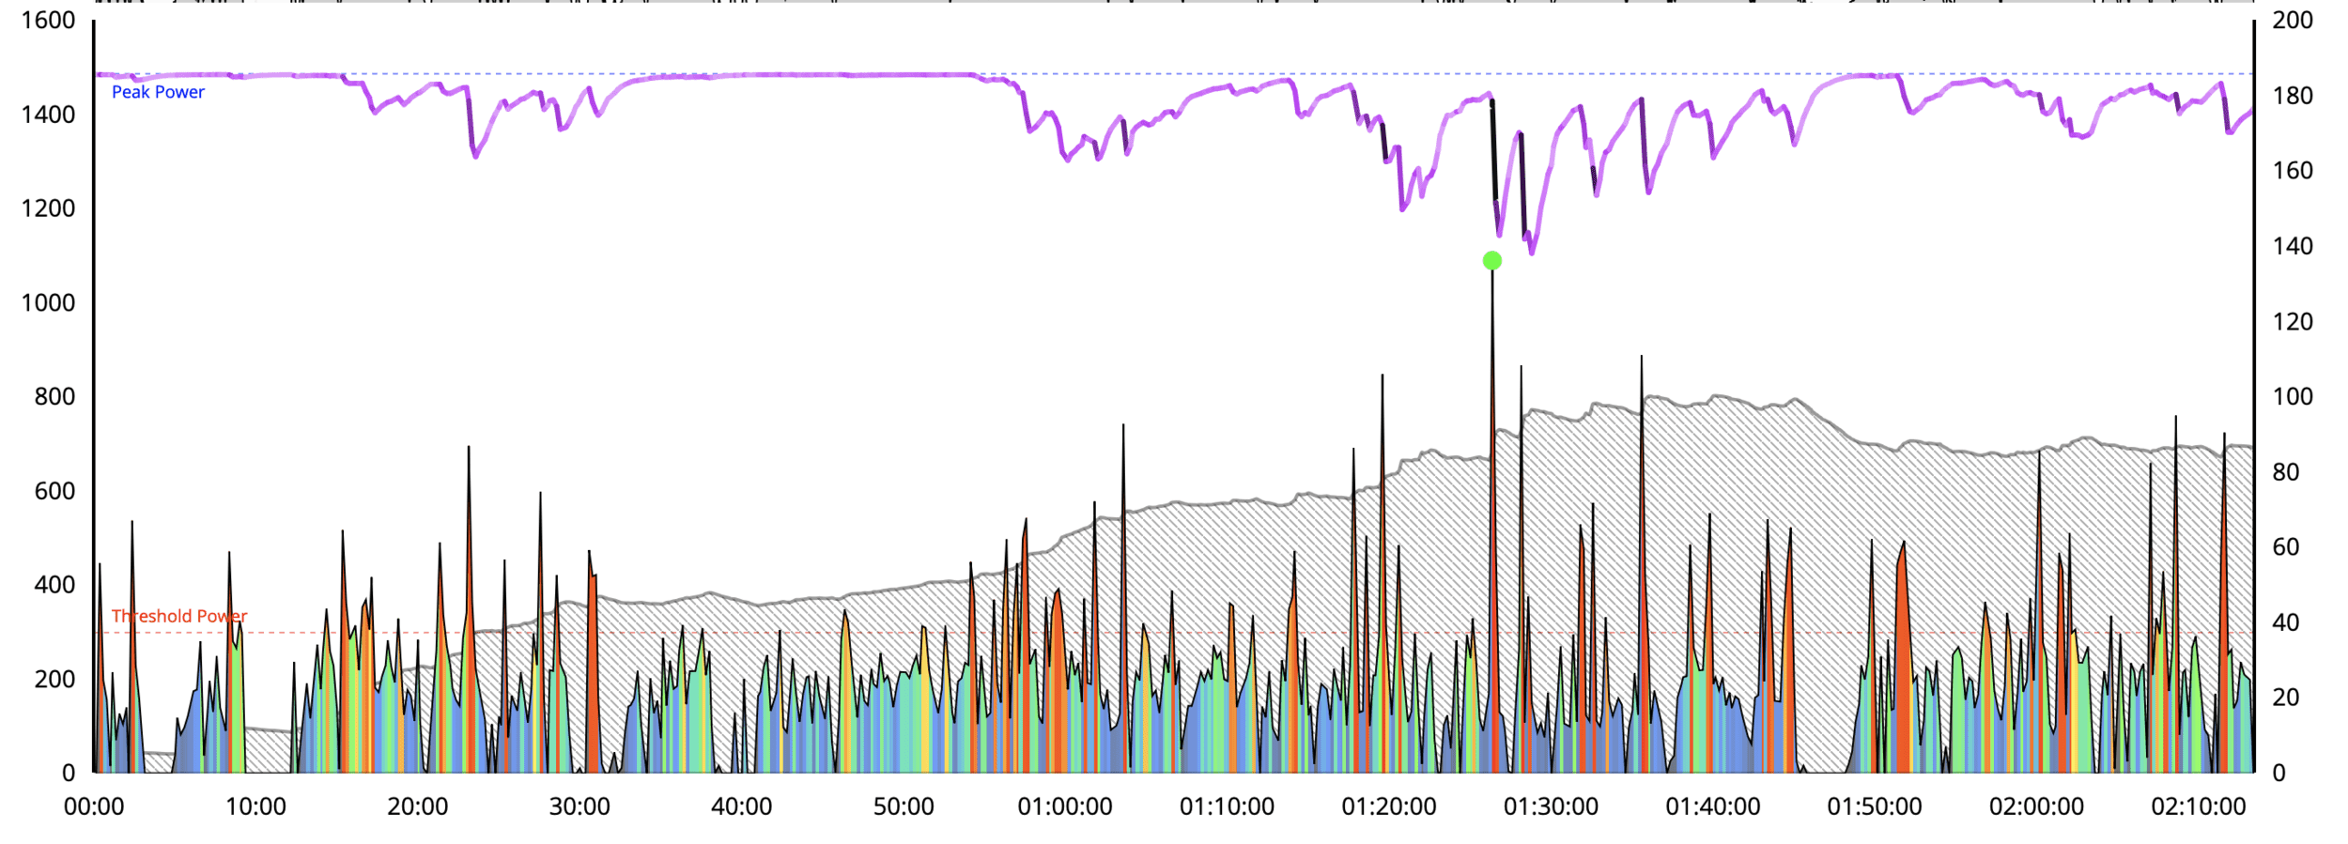This screenshot has width=2348, height=844.
Task: Select the 01:50:00 time axis label
Action: 1874,806
